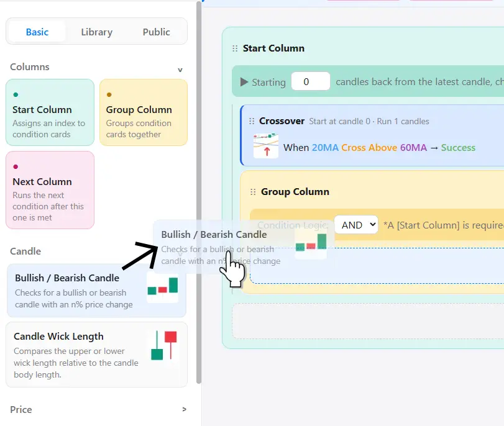The width and height of the screenshot is (504, 426).
Task: Click the pink dot on the Next Column card
Action: point(16,166)
